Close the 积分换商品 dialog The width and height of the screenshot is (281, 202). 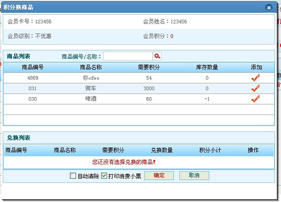point(269,7)
